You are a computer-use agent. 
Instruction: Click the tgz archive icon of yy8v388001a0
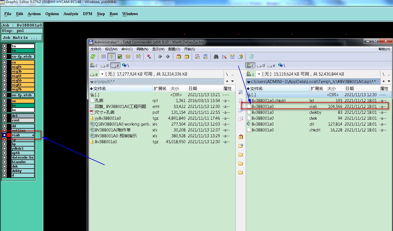coord(92,118)
